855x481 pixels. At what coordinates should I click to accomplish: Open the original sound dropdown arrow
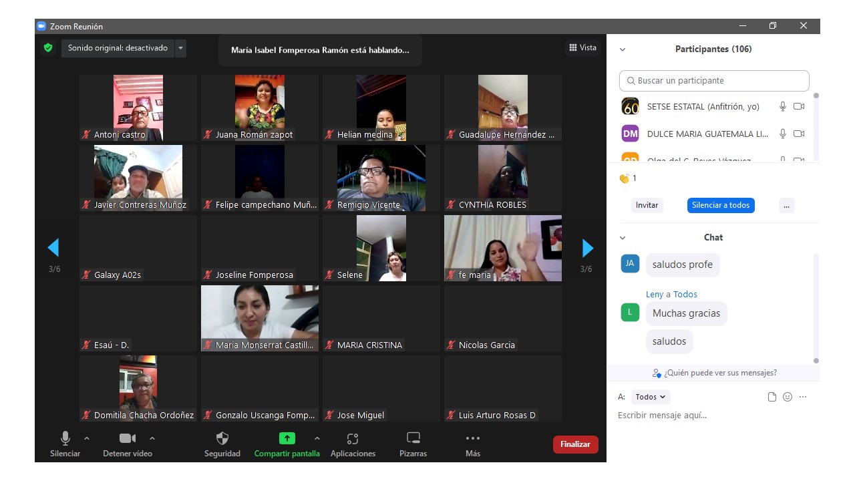click(x=180, y=48)
